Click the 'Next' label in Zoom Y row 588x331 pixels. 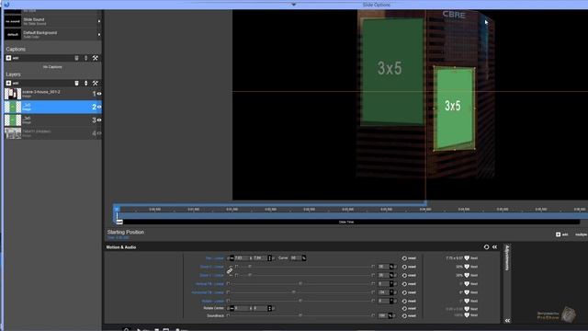(x=474, y=276)
